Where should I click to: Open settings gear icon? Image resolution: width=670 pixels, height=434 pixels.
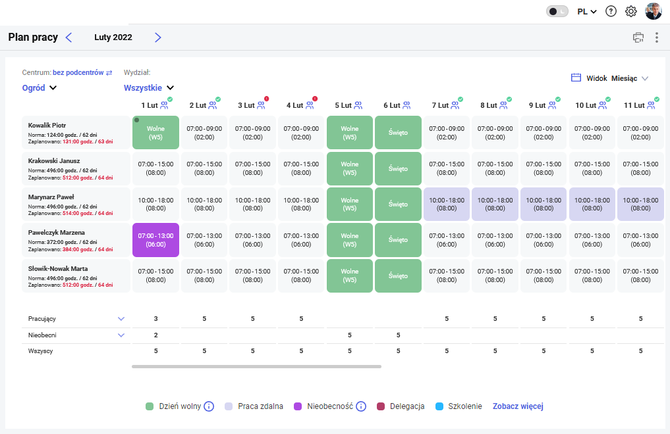(x=631, y=12)
